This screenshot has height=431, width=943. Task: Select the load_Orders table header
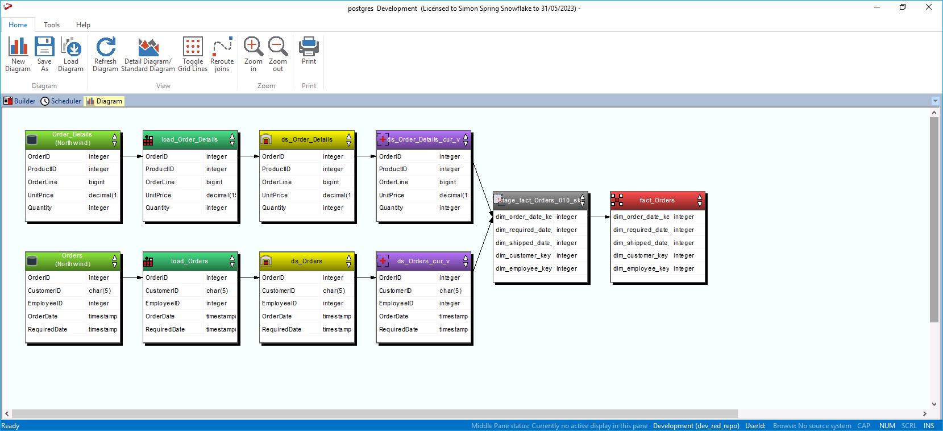[190, 261]
